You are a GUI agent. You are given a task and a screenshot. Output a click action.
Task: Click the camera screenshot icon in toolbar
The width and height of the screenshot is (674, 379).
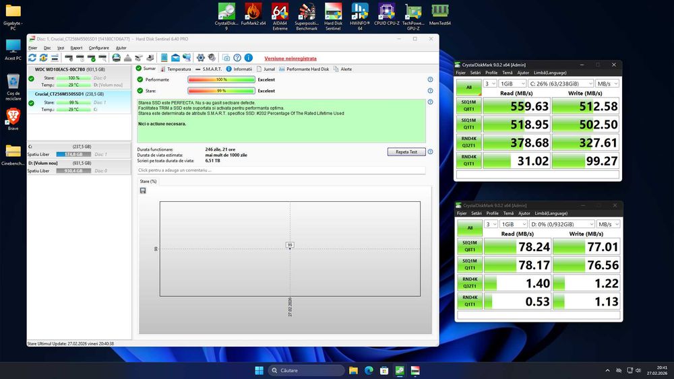tap(226, 57)
